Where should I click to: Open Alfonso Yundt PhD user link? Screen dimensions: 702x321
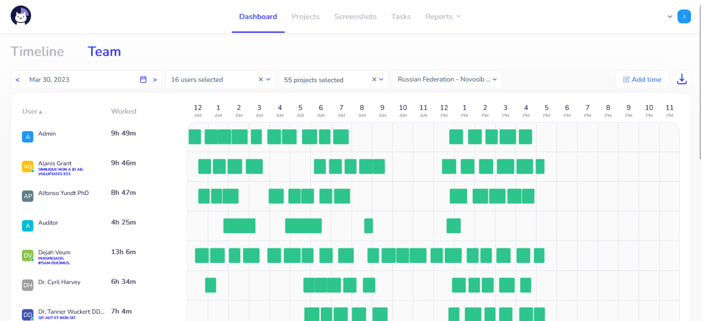pyautogui.click(x=63, y=193)
